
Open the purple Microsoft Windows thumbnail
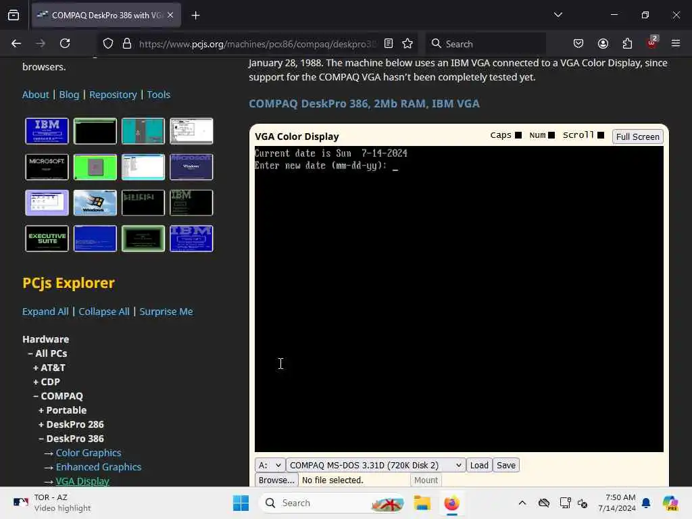[191, 167]
